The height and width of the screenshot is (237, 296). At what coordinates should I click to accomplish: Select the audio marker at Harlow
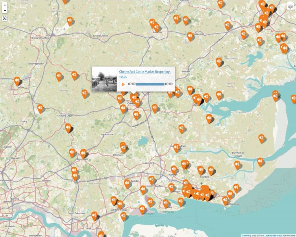[x=17, y=81]
